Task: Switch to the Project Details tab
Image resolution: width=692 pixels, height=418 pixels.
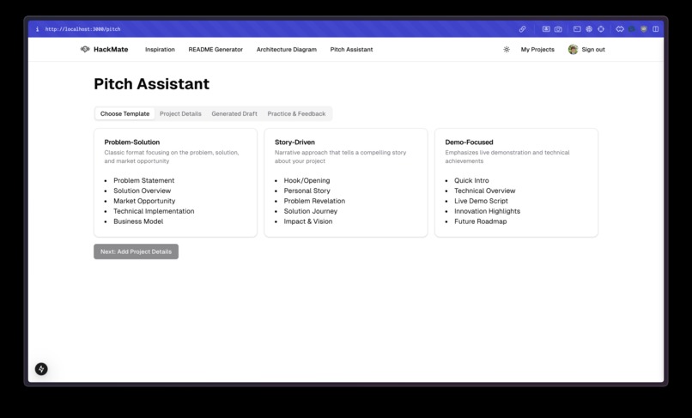Action: tap(180, 114)
